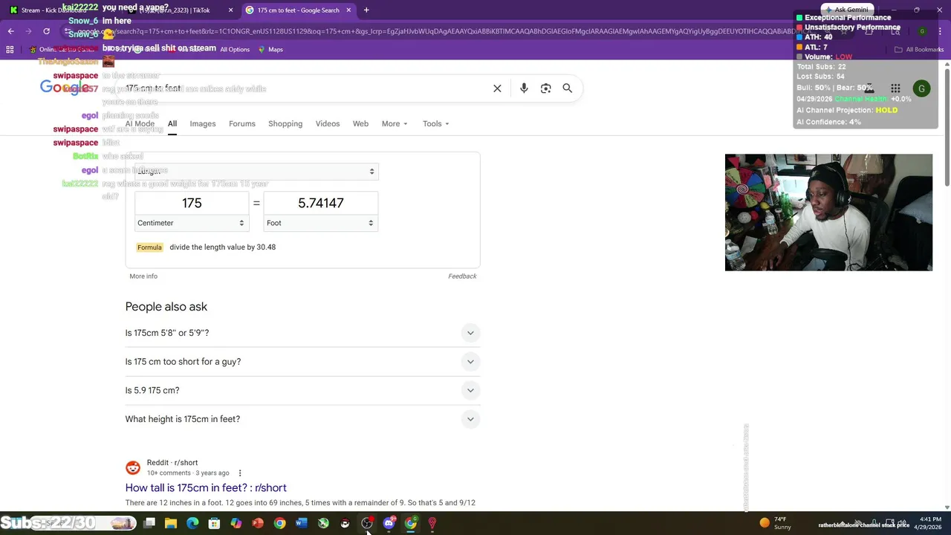
Task: Click the streamer webcam thumbnail
Action: 828,213
